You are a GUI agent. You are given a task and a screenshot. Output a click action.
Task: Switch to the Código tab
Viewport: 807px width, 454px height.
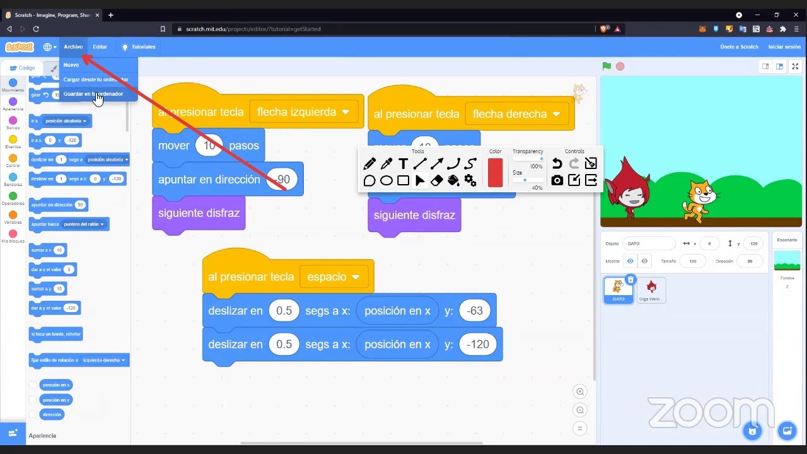point(23,67)
